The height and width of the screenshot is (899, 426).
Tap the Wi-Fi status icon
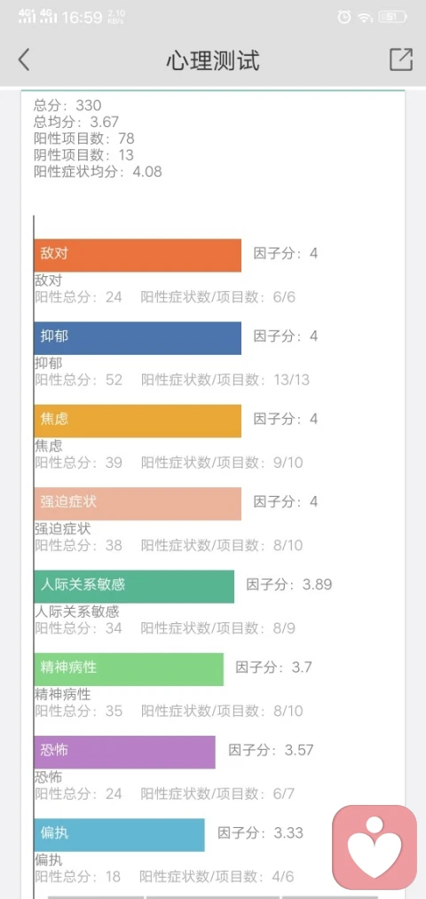[365, 17]
